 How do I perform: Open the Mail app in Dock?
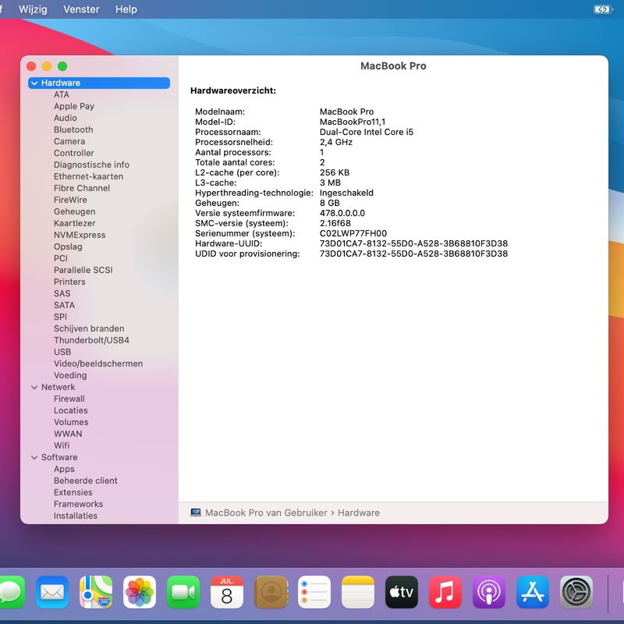coord(52,592)
